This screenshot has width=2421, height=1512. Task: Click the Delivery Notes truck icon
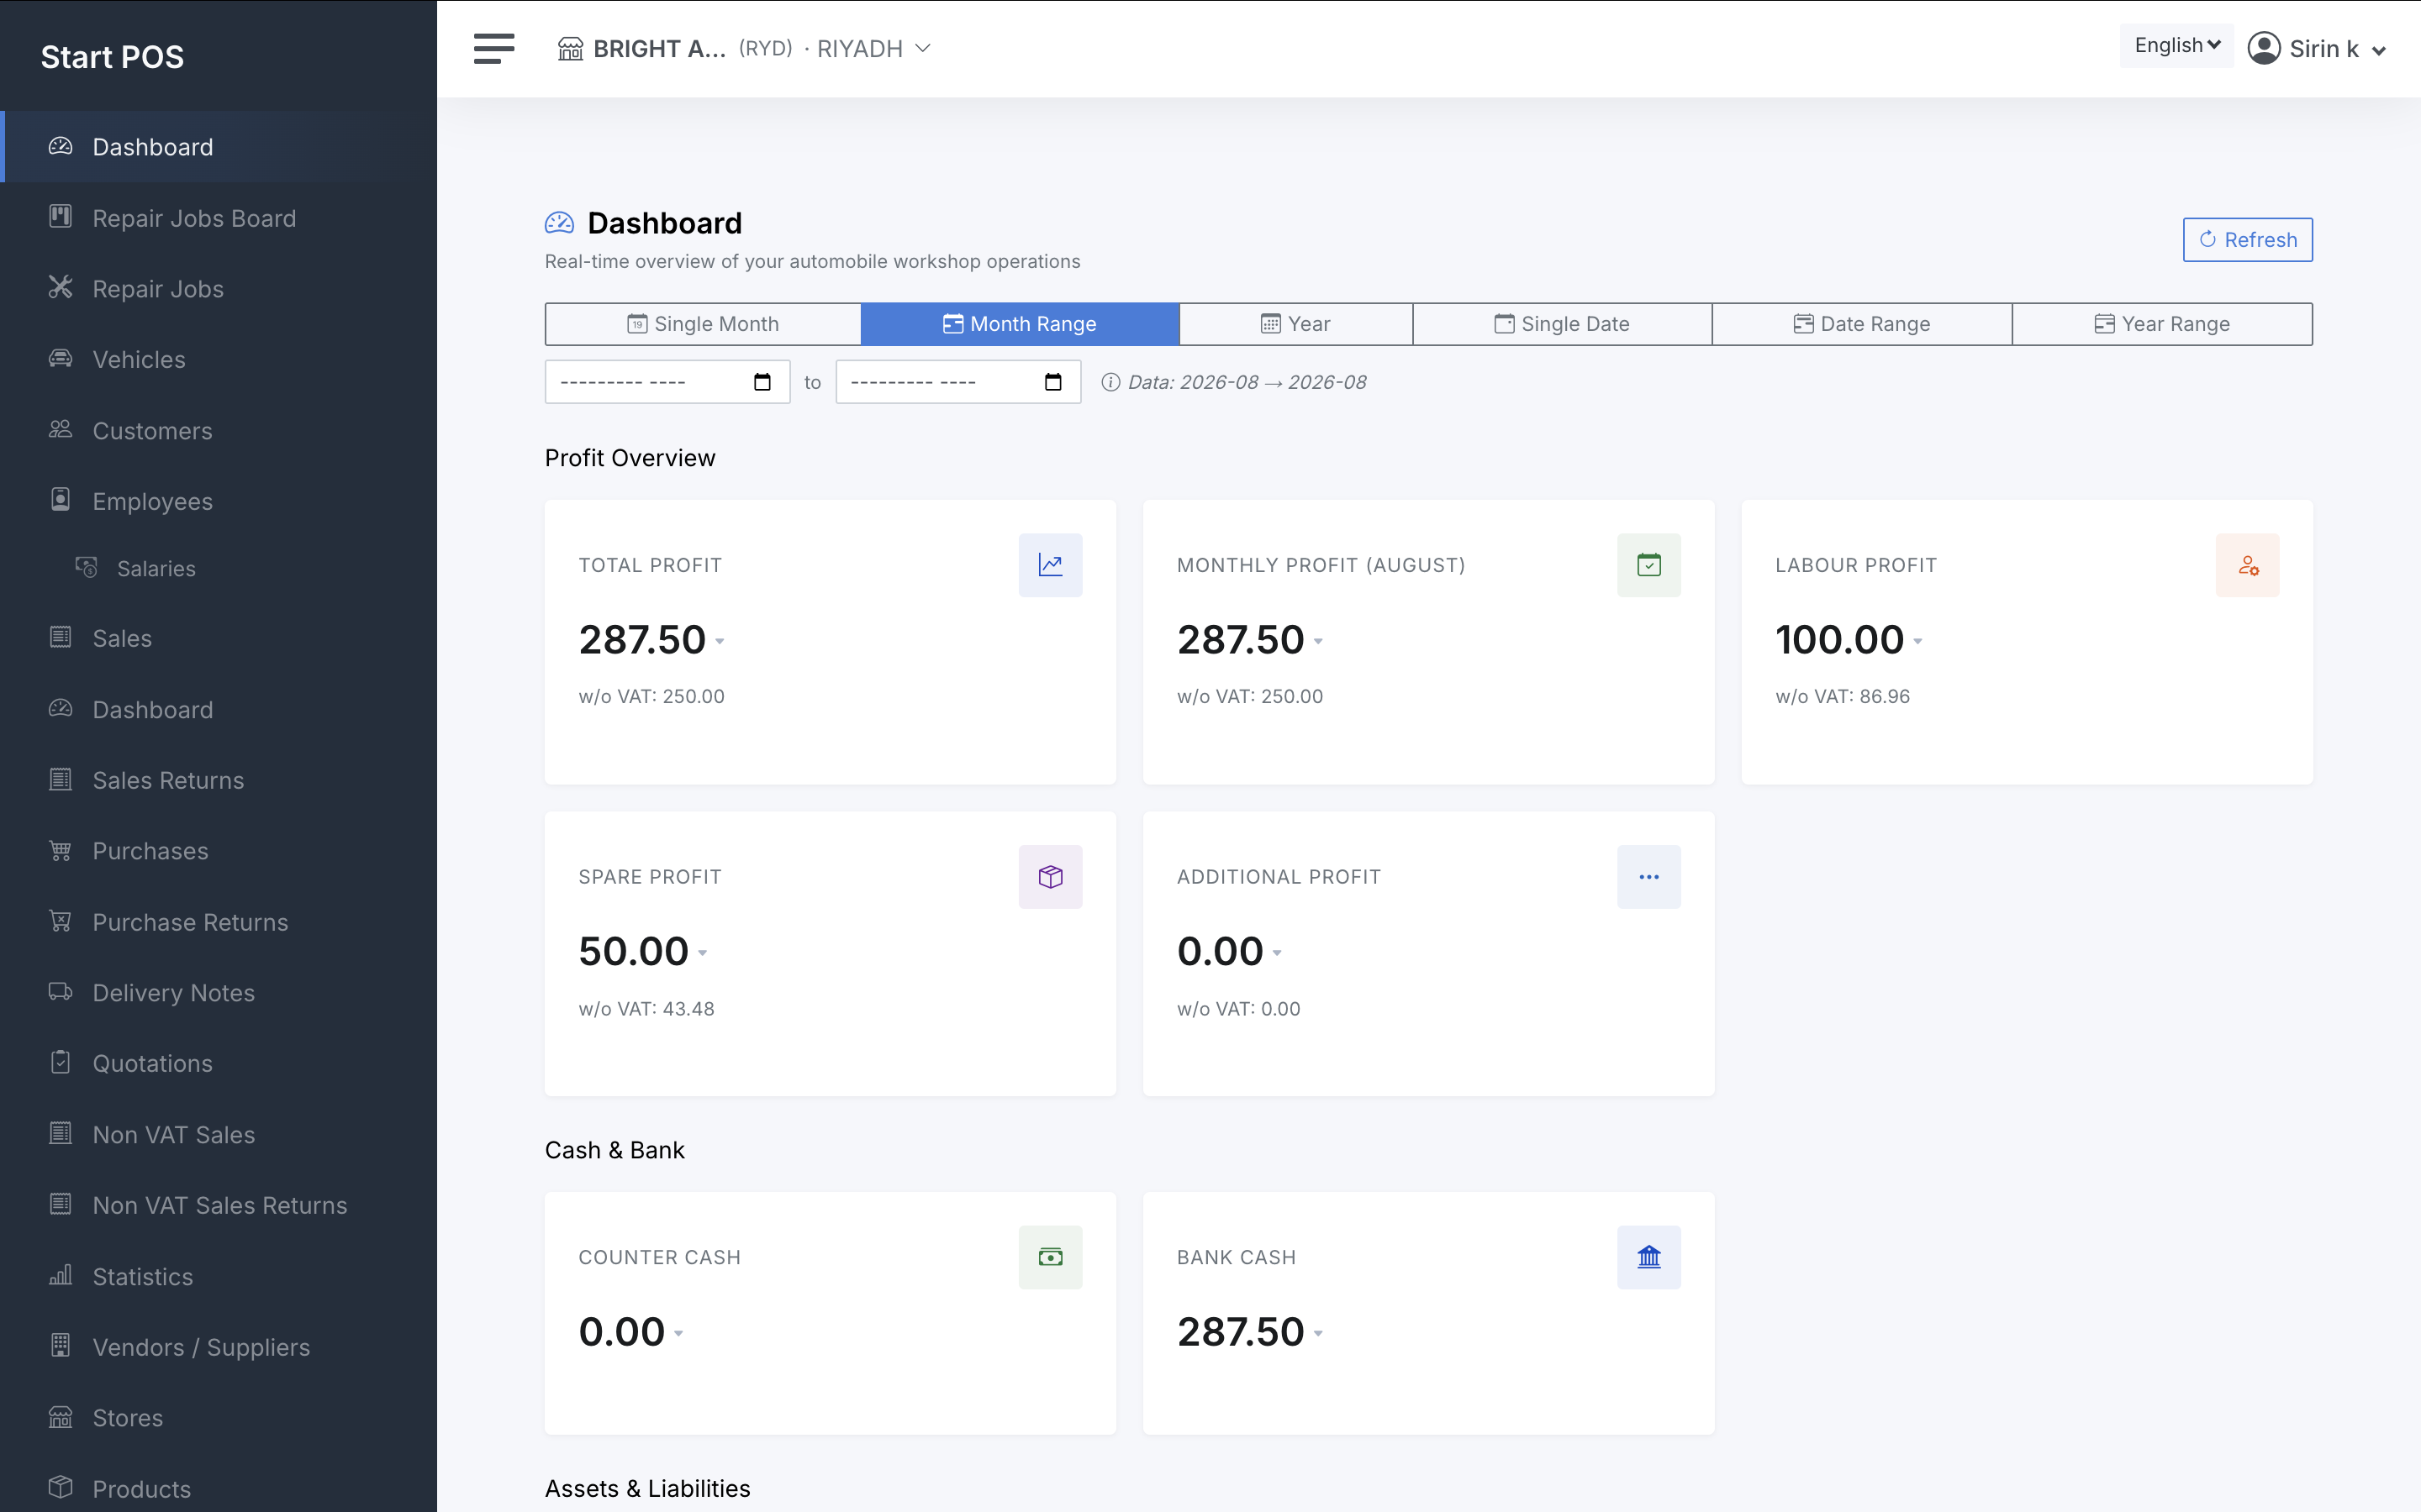pos(60,992)
